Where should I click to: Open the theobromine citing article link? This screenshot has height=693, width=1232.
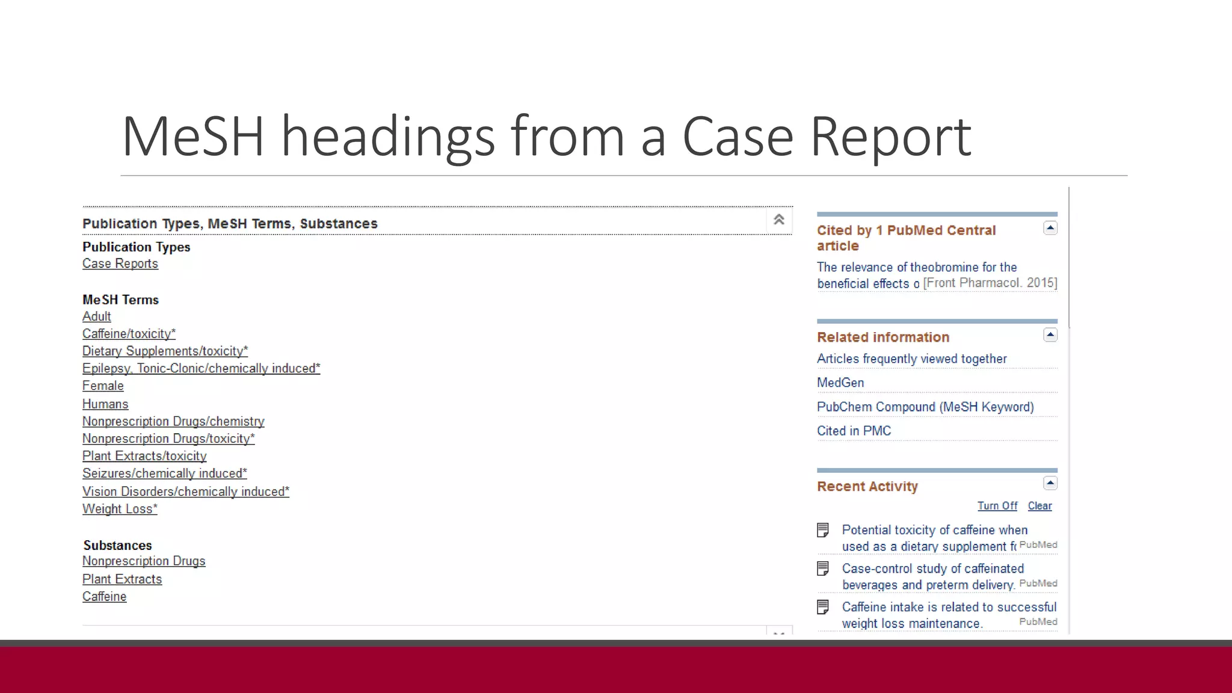[x=917, y=275]
